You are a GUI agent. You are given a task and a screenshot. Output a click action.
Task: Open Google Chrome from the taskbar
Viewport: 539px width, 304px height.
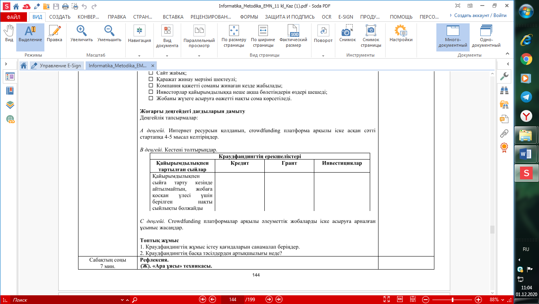tap(526, 59)
